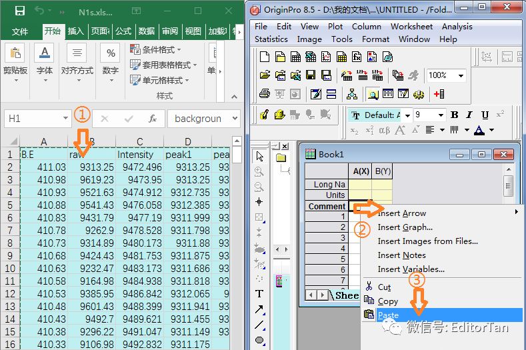The width and height of the screenshot is (526, 350).
Task: Open the font color dropdown arrow
Action: point(491,130)
